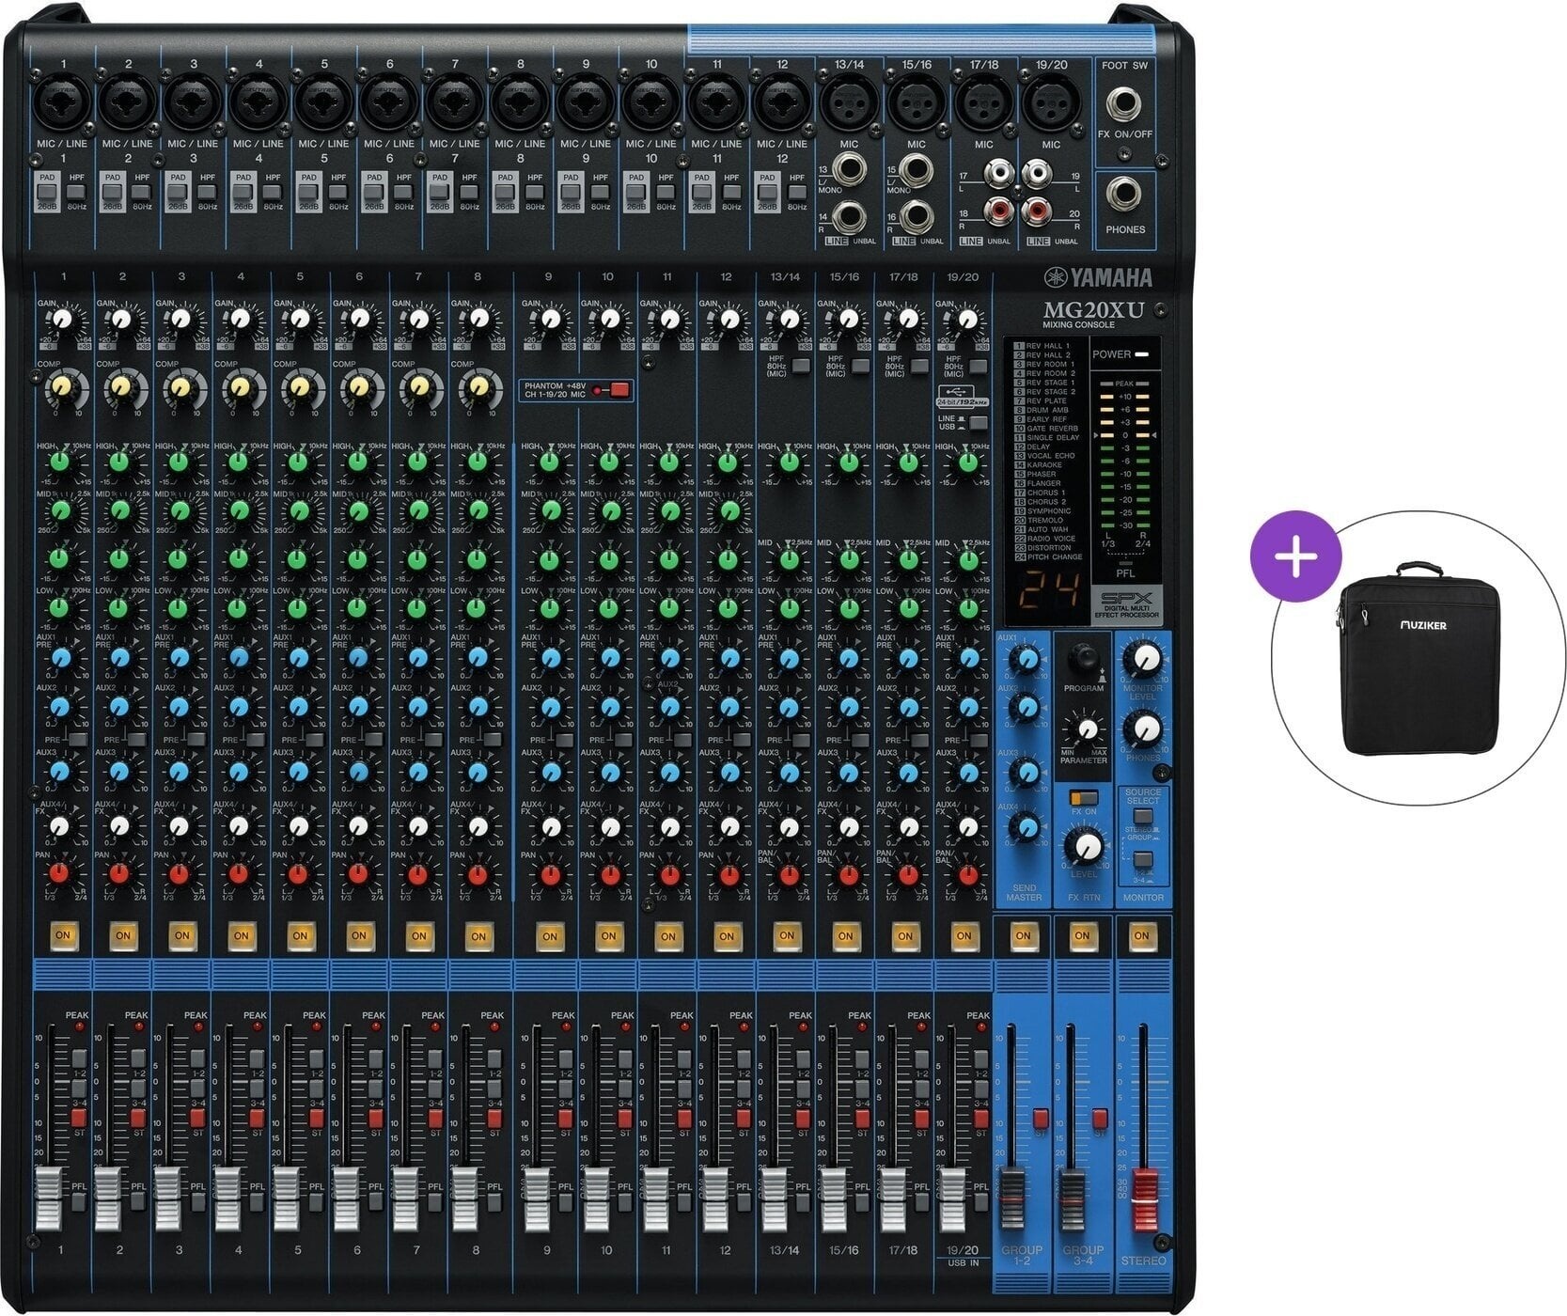Toggle the channel 1 PAD switch
Screen dimensions: 1567x1316
click(47, 191)
